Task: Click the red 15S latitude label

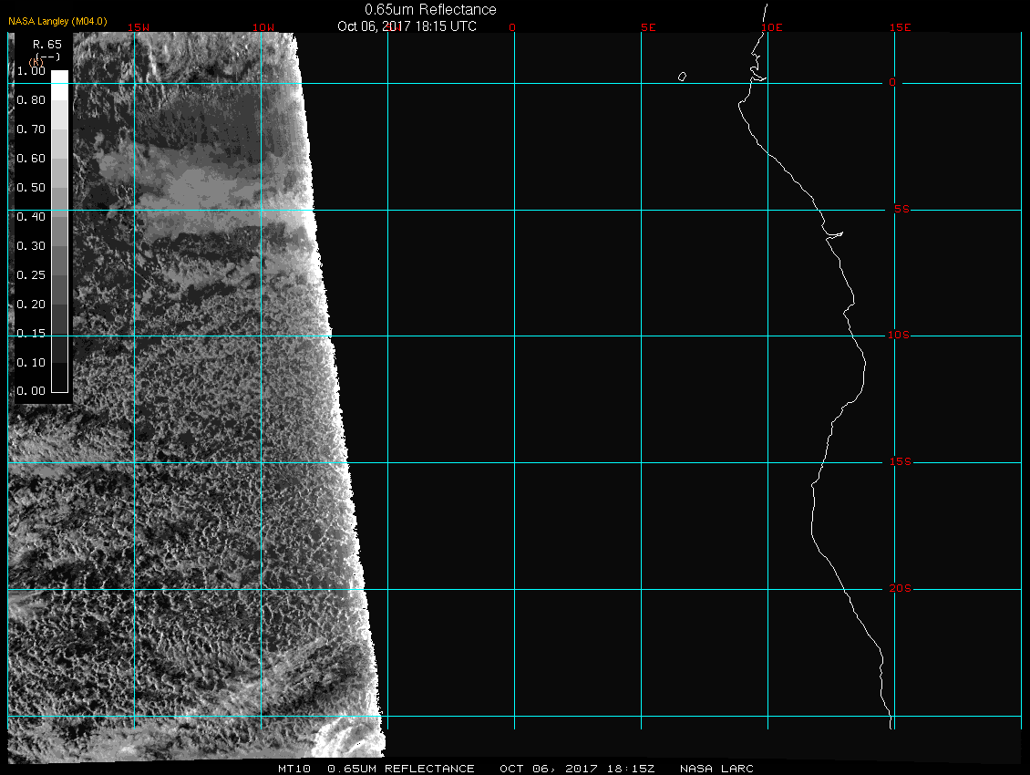Action: coord(899,462)
